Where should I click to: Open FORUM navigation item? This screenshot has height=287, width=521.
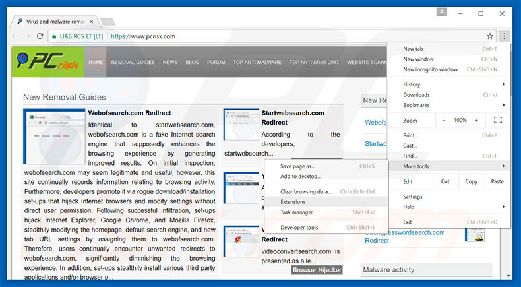216,62
